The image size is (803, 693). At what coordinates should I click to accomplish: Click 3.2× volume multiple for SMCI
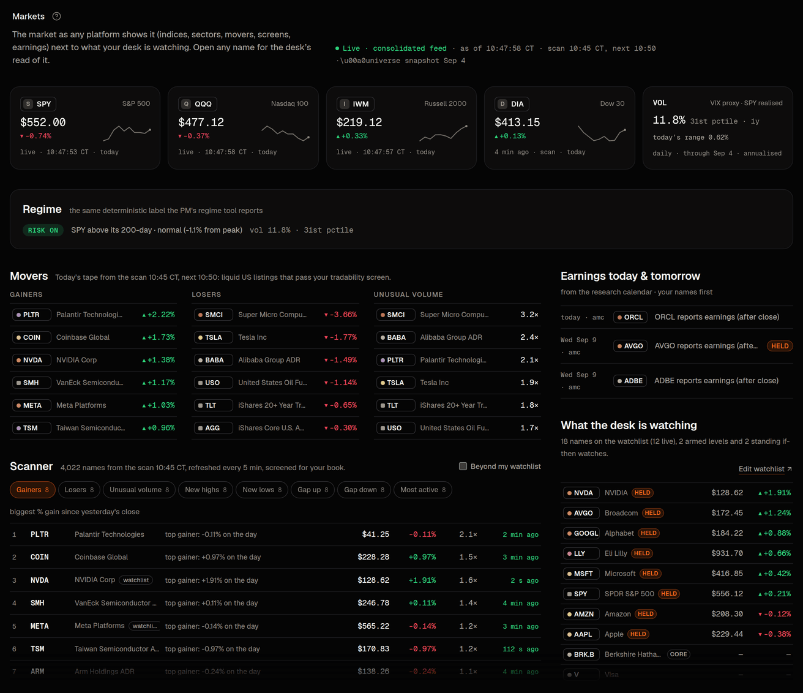click(529, 315)
